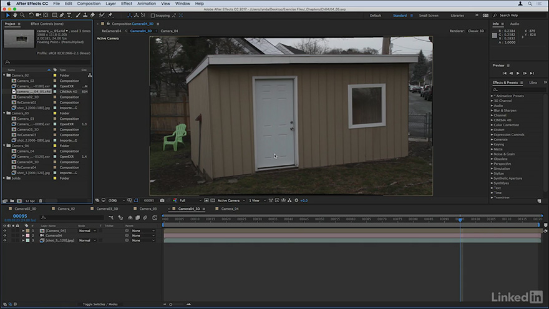Open the Animation menu
The height and width of the screenshot is (309, 549).
pyautogui.click(x=147, y=4)
